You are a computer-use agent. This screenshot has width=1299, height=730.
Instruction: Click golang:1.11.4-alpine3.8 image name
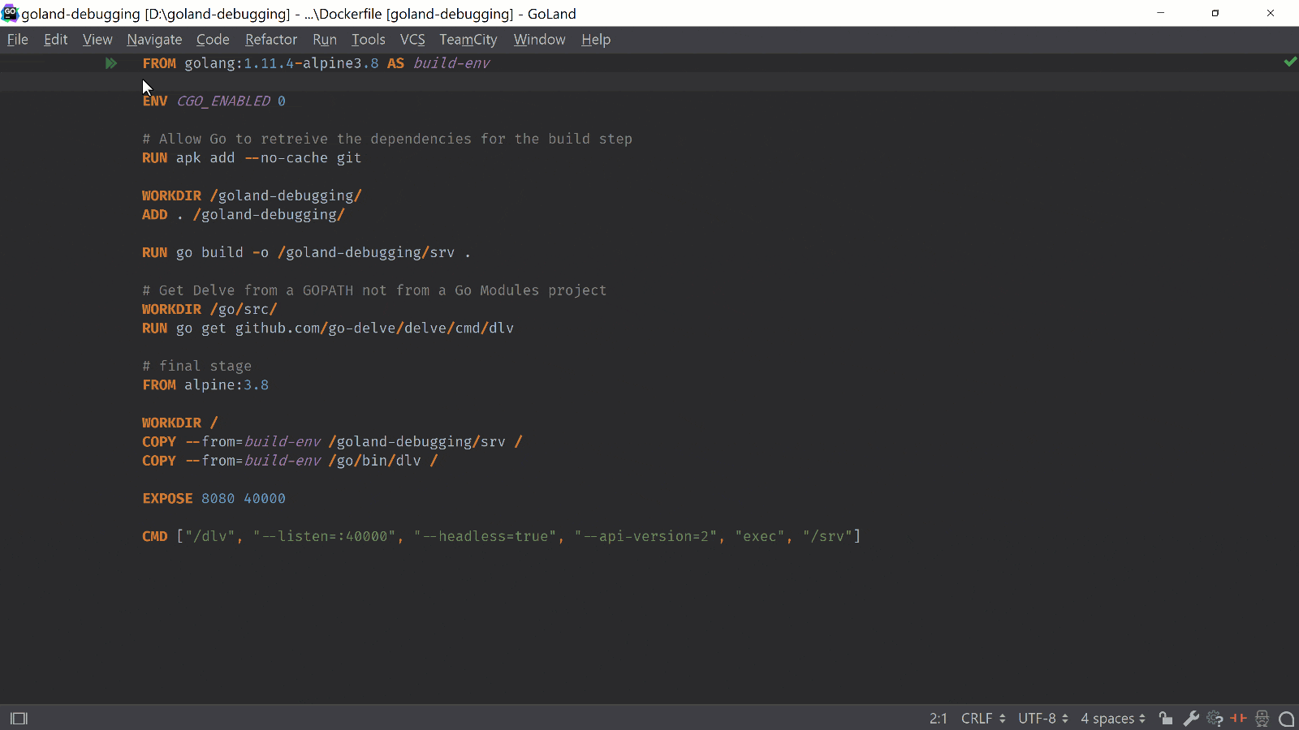281,63
